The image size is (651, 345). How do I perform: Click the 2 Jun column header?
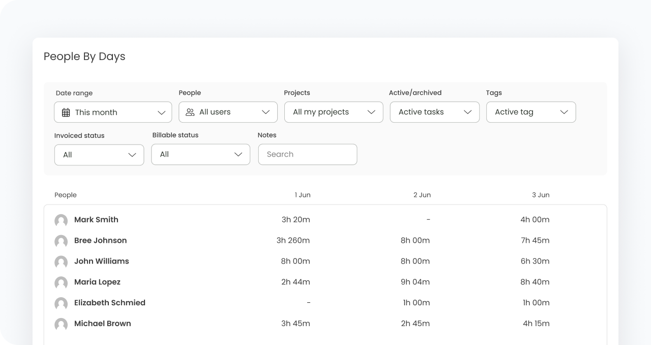click(422, 195)
